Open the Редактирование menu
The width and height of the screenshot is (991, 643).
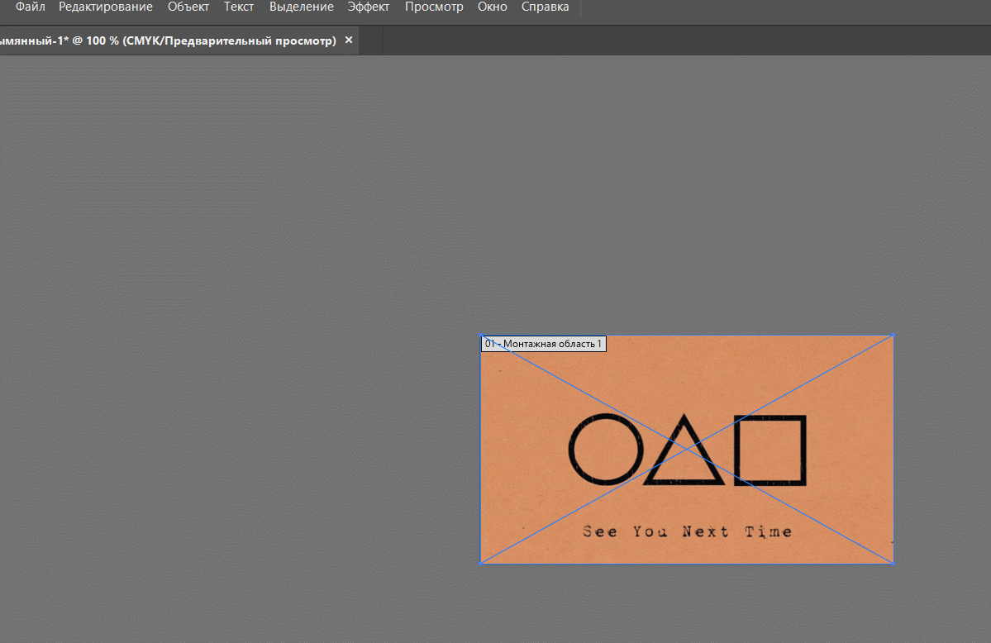point(106,7)
